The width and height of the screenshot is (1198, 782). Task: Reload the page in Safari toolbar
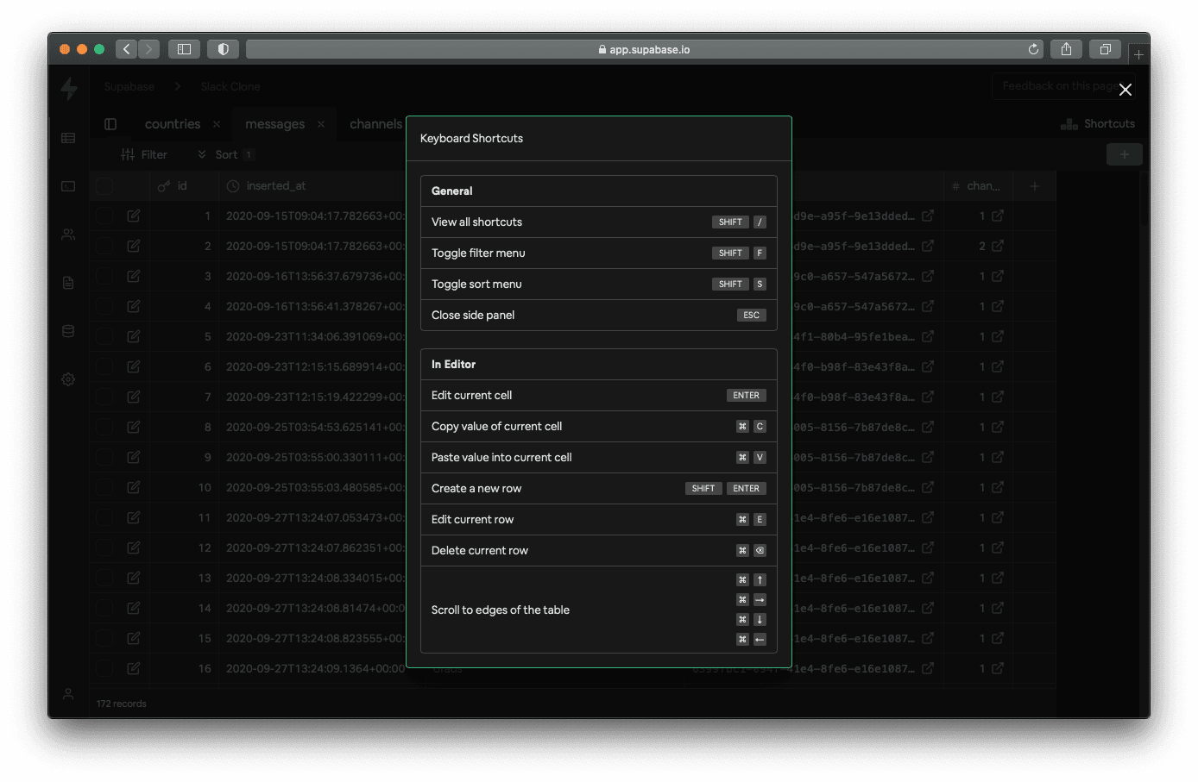[1033, 49]
